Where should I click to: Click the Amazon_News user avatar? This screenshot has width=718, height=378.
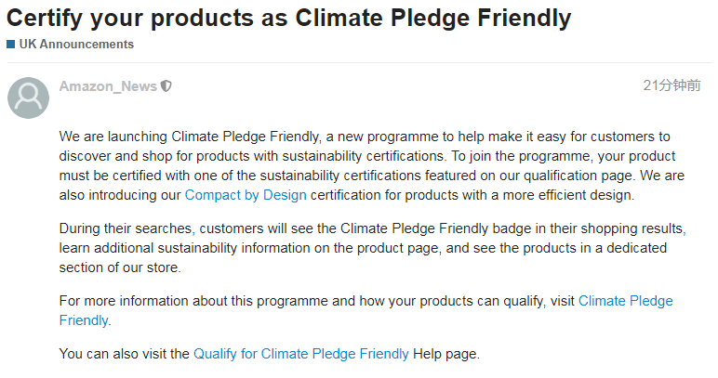(x=29, y=98)
